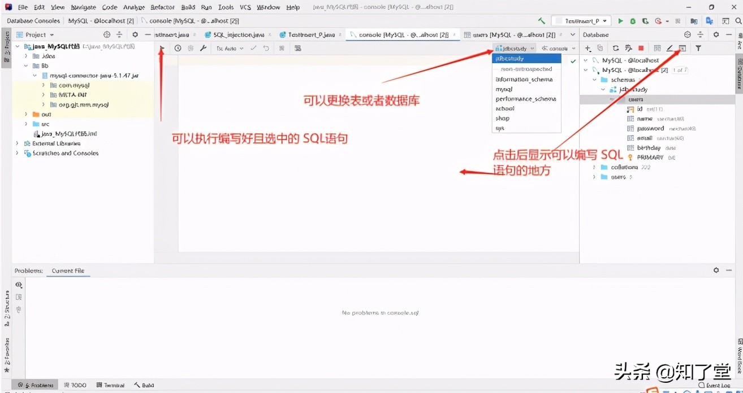
Task: Collapse the schemas node in Database tree
Action: (x=594, y=80)
